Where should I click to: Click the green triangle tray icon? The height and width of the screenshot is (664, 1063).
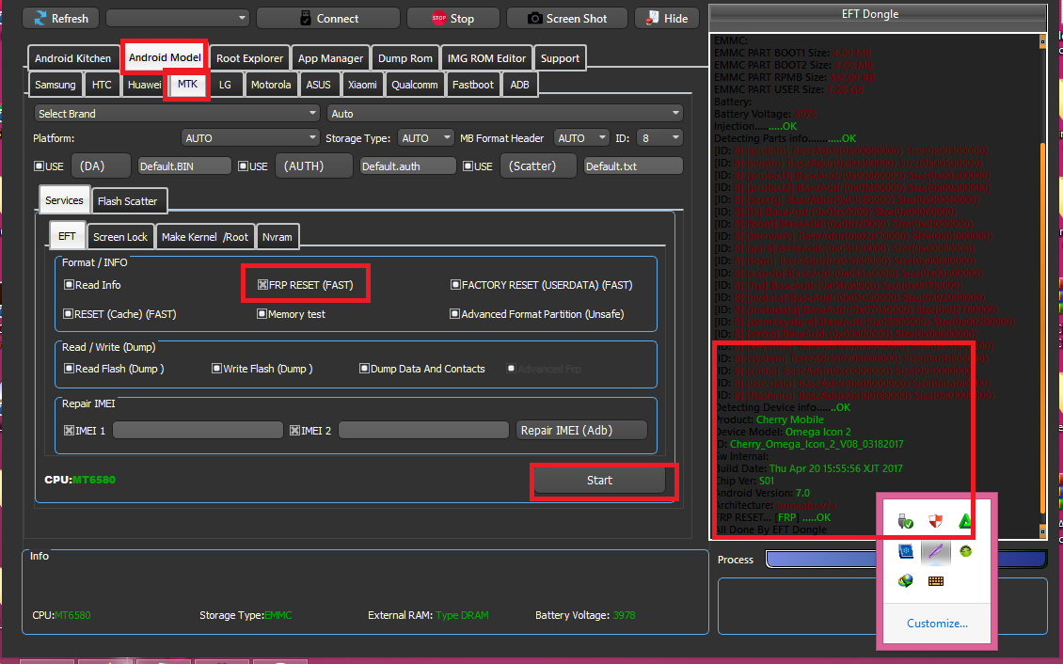965,521
